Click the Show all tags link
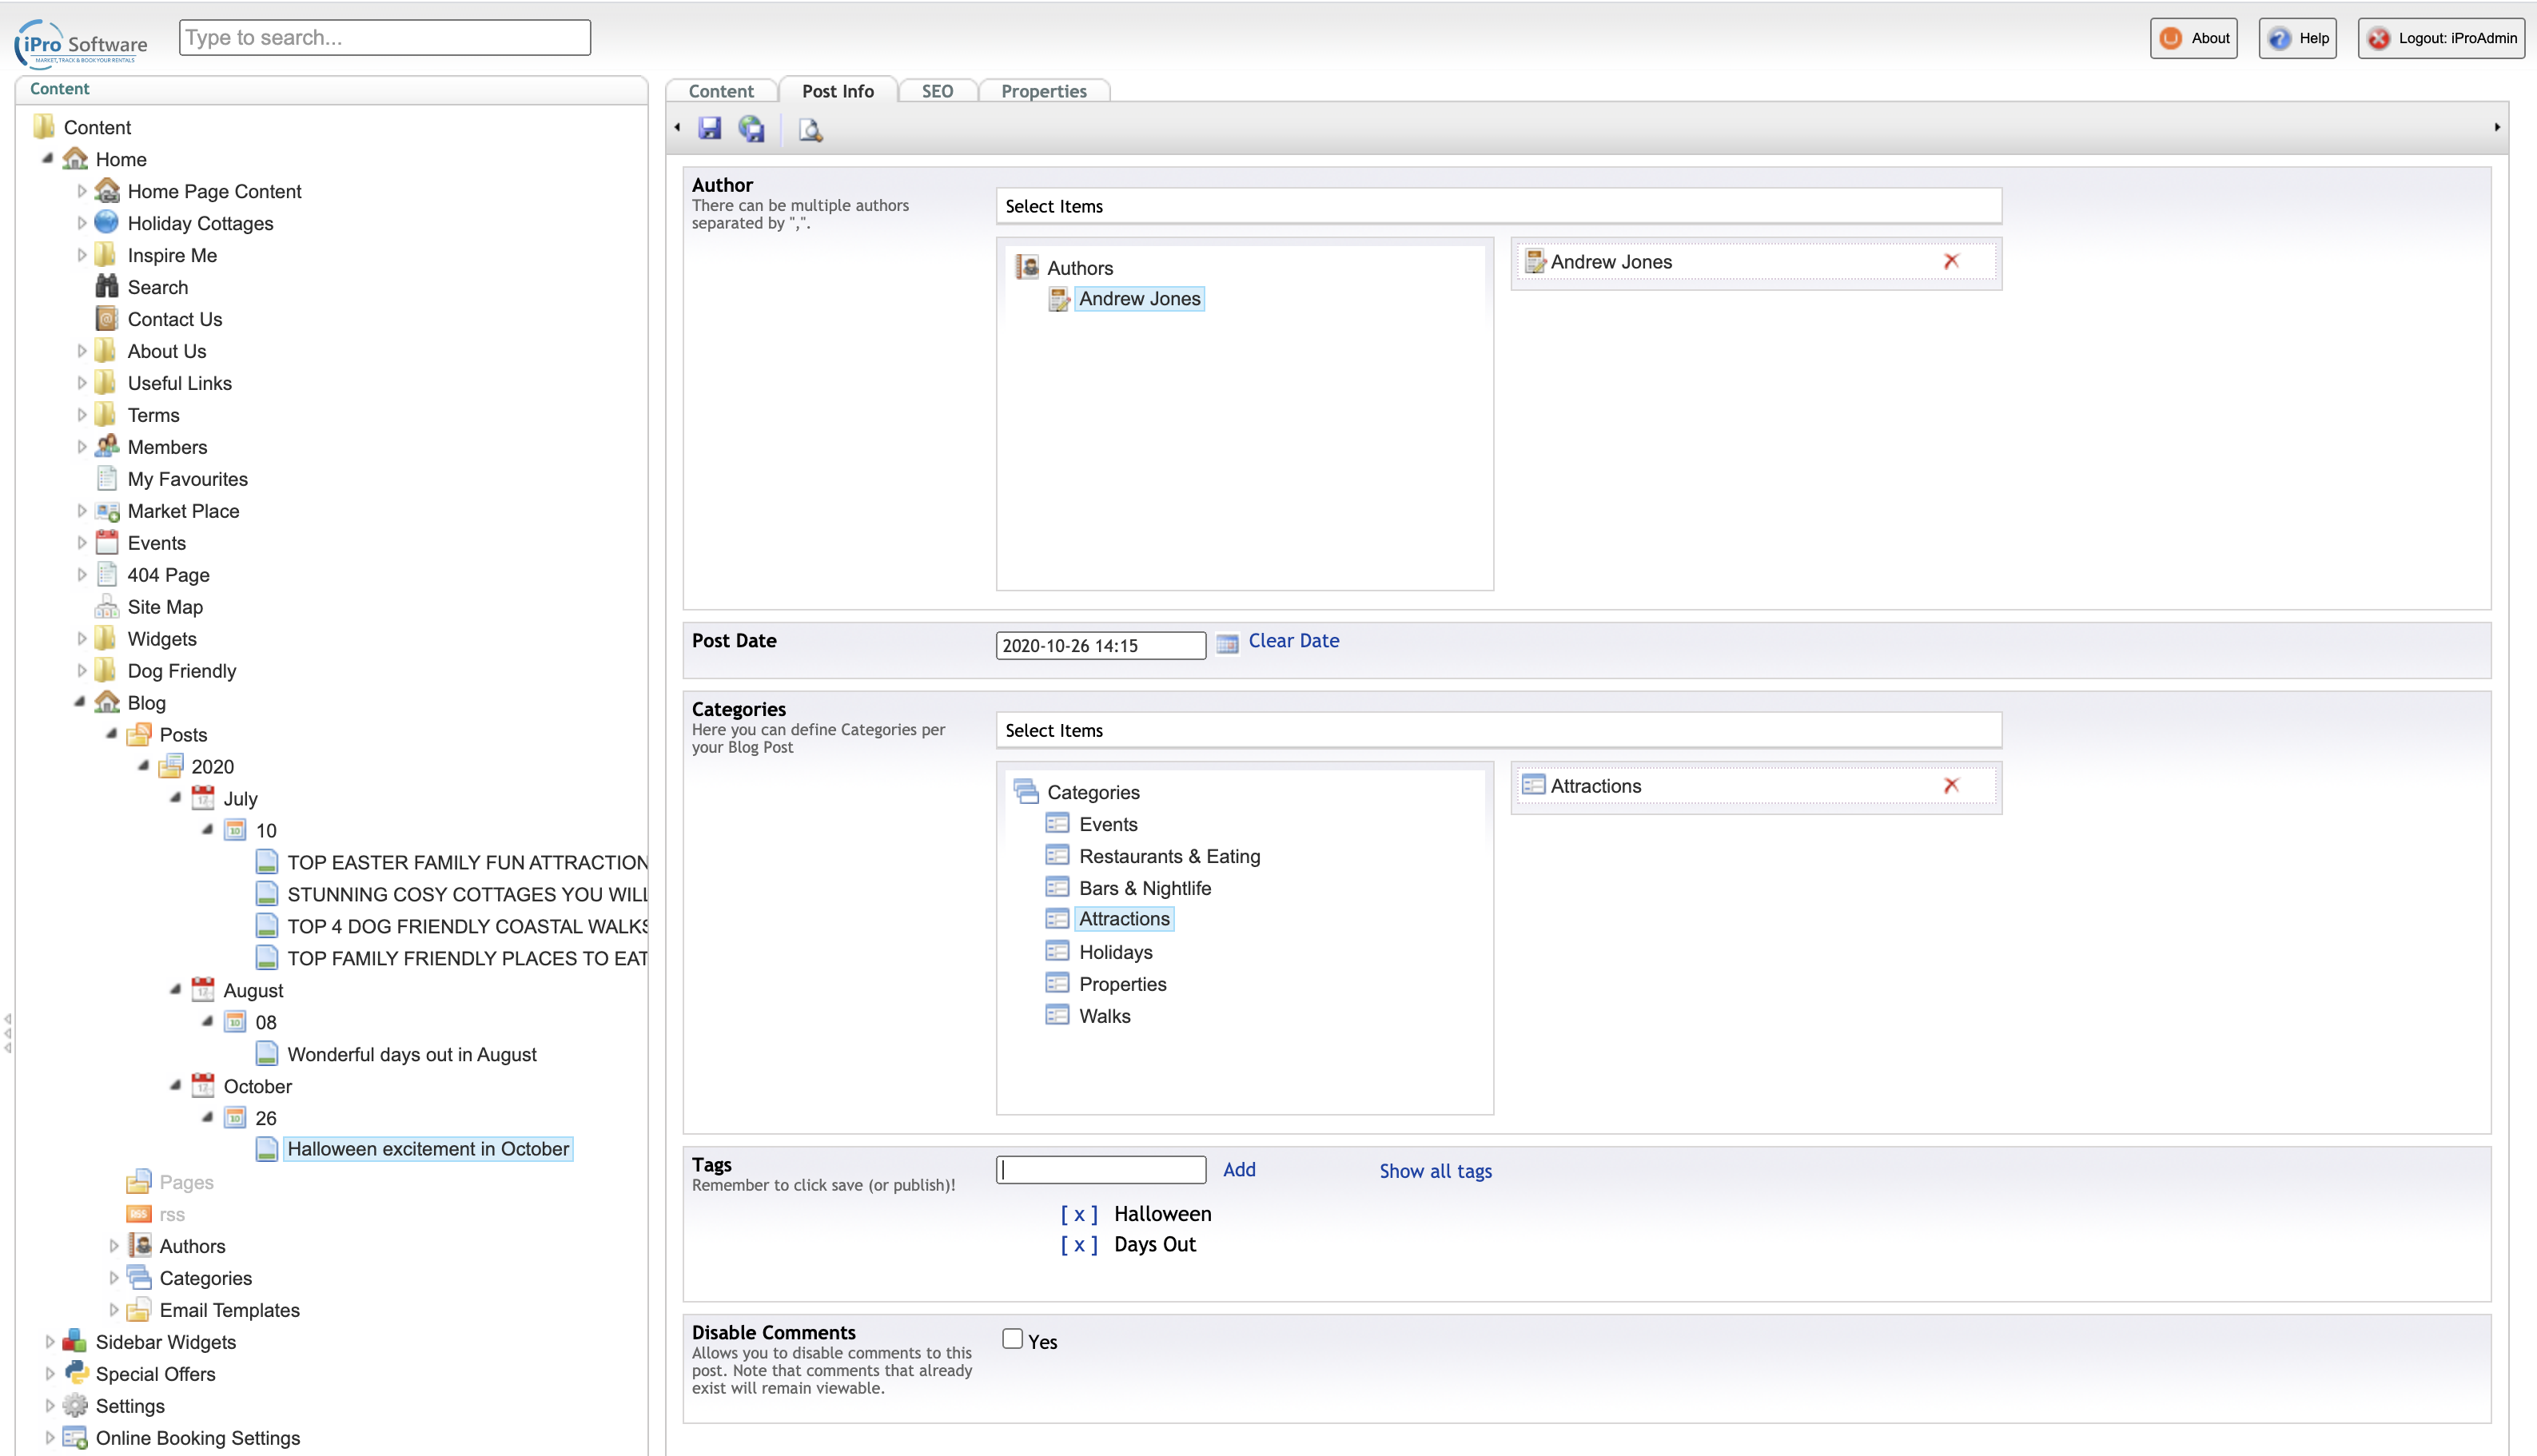2537x1456 pixels. pos(1435,1171)
